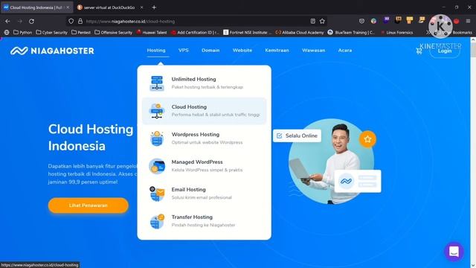The image size is (476, 268).
Task: Select Cloud Hosting menu entry
Action: pos(204,111)
